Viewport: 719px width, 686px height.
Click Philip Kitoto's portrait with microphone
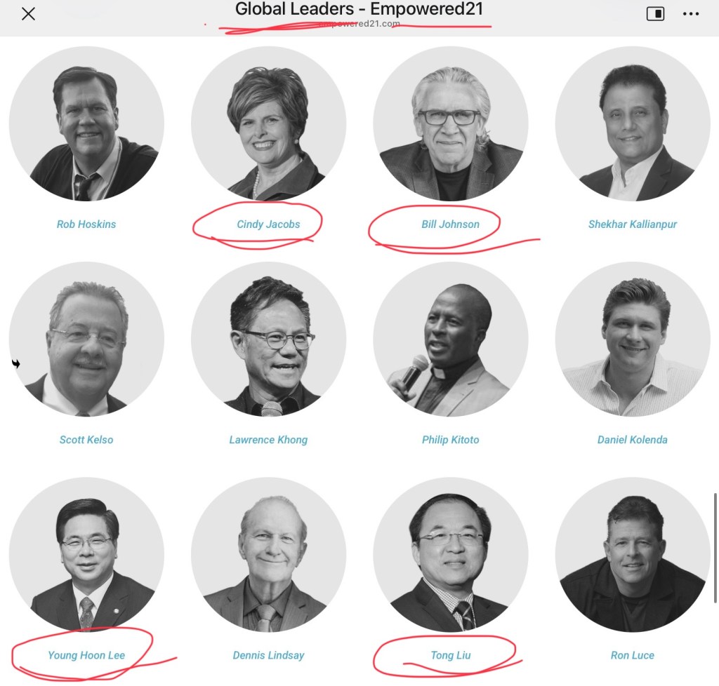coord(450,339)
